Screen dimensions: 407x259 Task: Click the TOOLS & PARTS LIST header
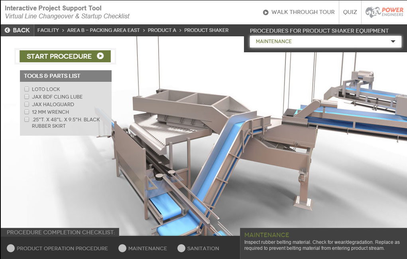click(x=66, y=76)
